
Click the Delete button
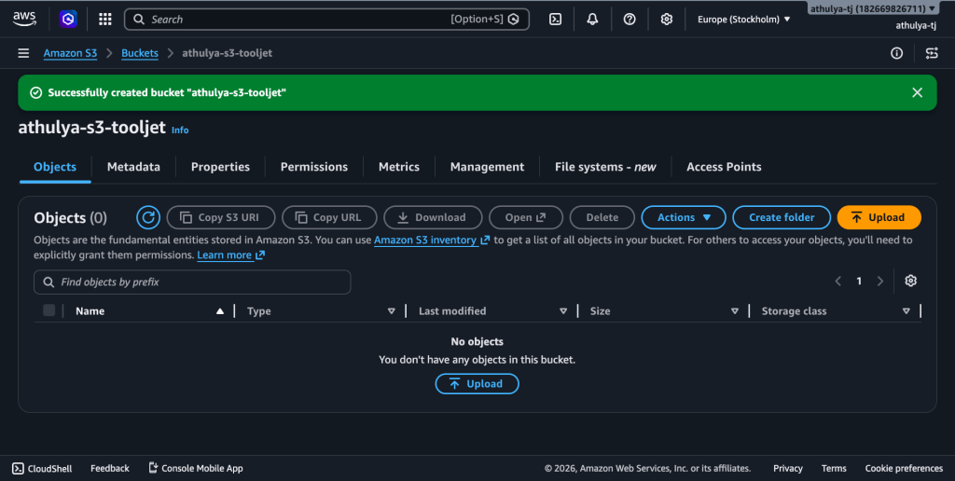click(x=602, y=217)
